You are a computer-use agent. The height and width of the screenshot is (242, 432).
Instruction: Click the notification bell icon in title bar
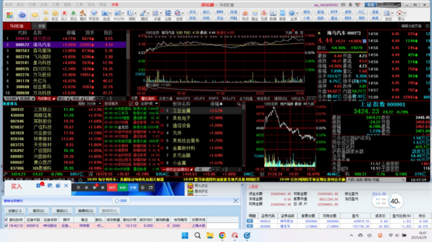pos(350,5)
